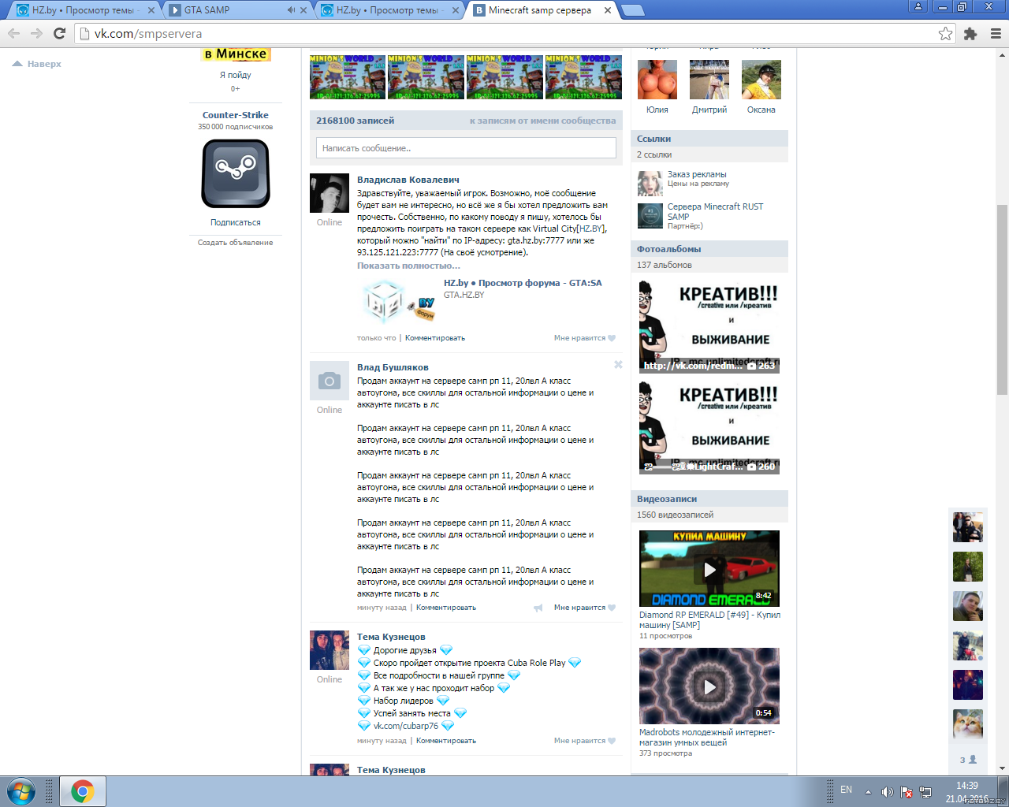Image resolution: width=1009 pixels, height=807 pixels.
Task: Click Наверх to go to top
Action: tap(37, 64)
